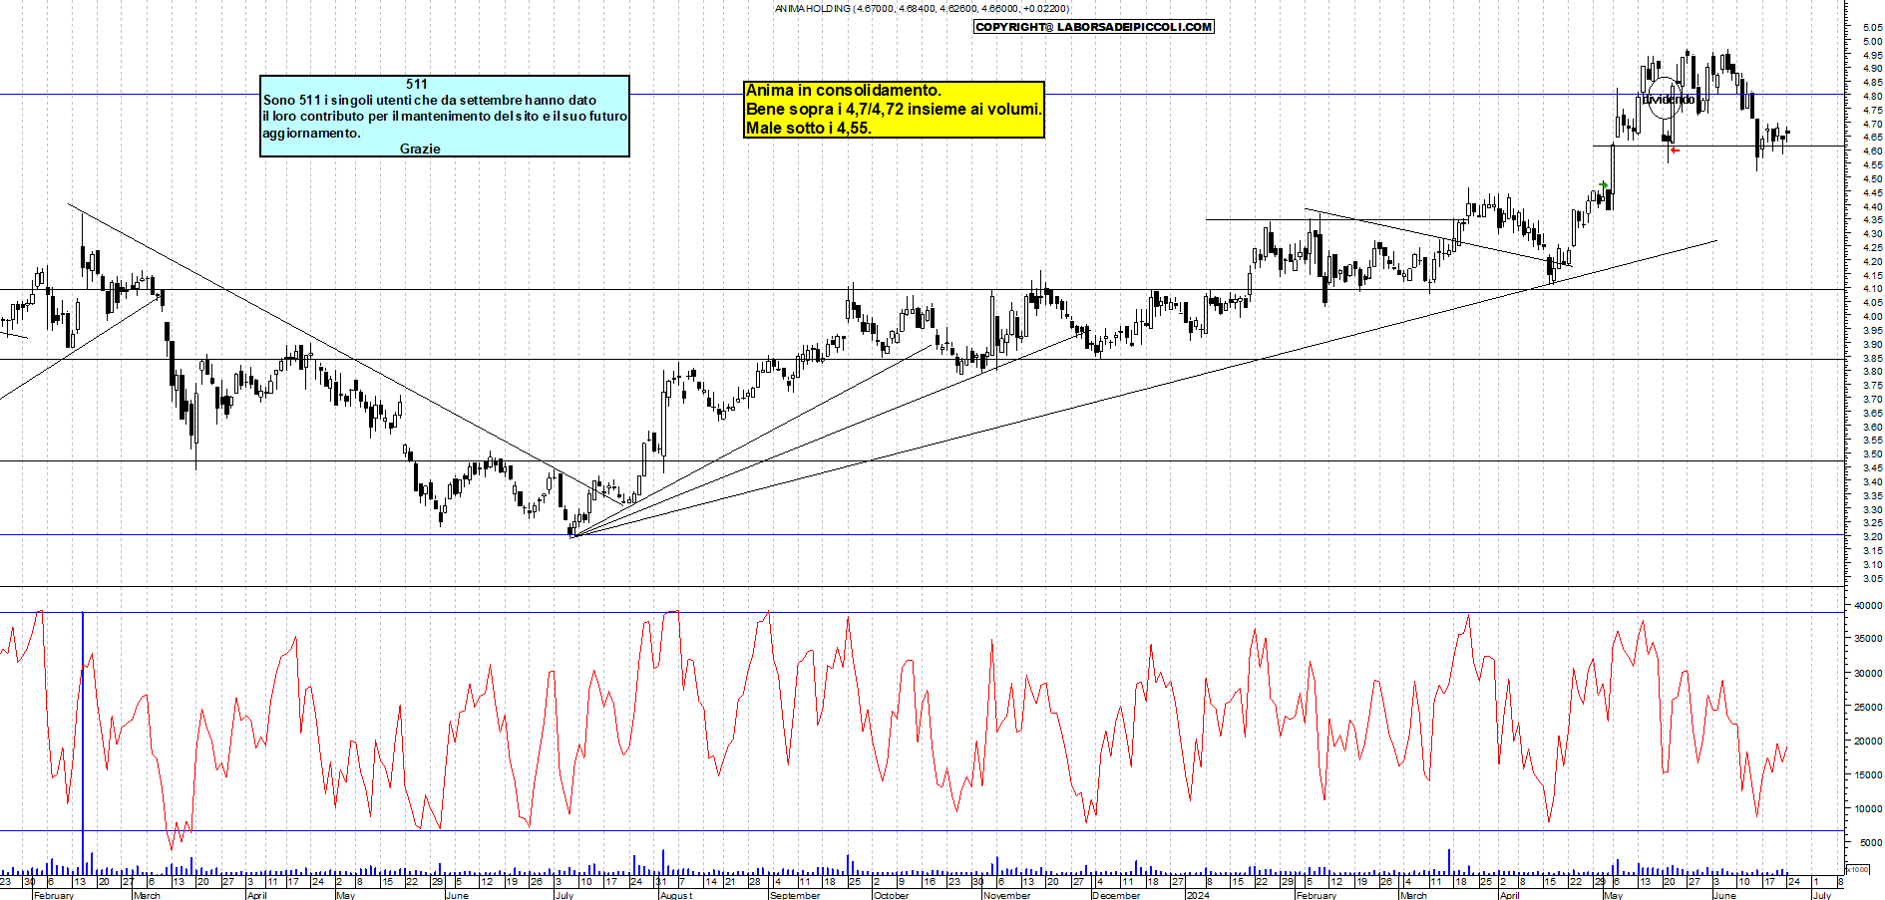1885x900 pixels.
Task: Click the 40000 volume axis label
Action: click(x=1868, y=605)
